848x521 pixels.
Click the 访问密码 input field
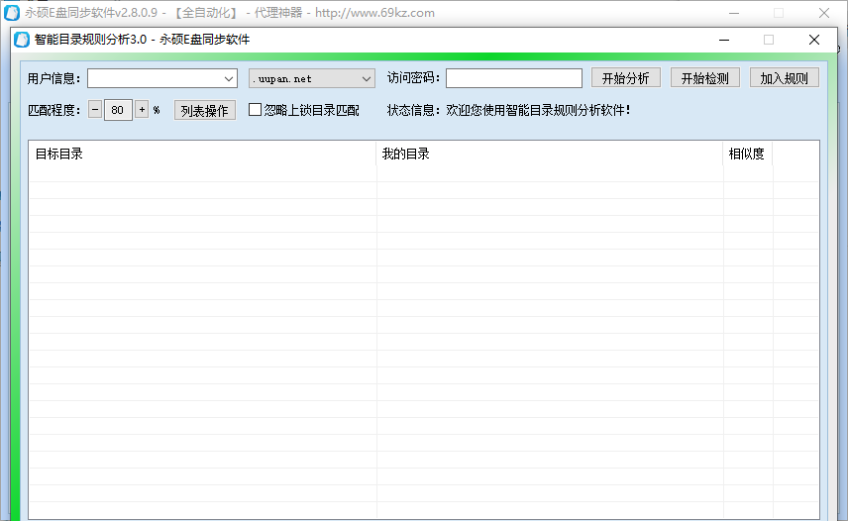pos(513,78)
